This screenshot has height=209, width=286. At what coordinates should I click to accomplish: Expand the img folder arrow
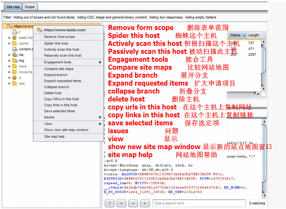9,61
